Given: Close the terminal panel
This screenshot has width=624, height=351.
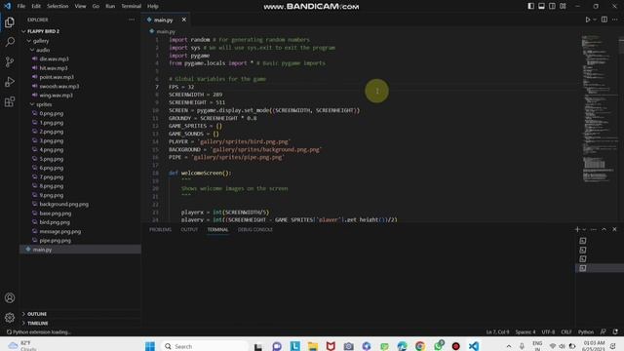Looking at the screenshot, I should tap(614, 230).
